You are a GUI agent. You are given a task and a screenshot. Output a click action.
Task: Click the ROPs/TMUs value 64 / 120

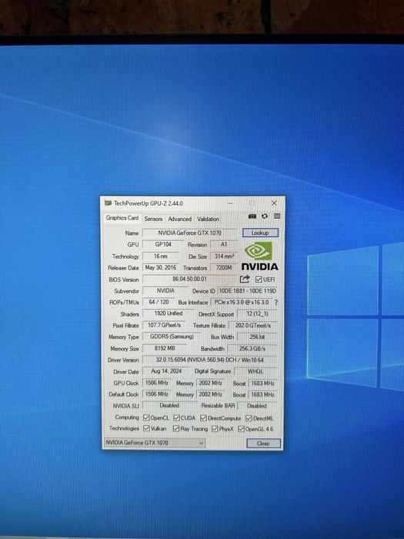[159, 302]
